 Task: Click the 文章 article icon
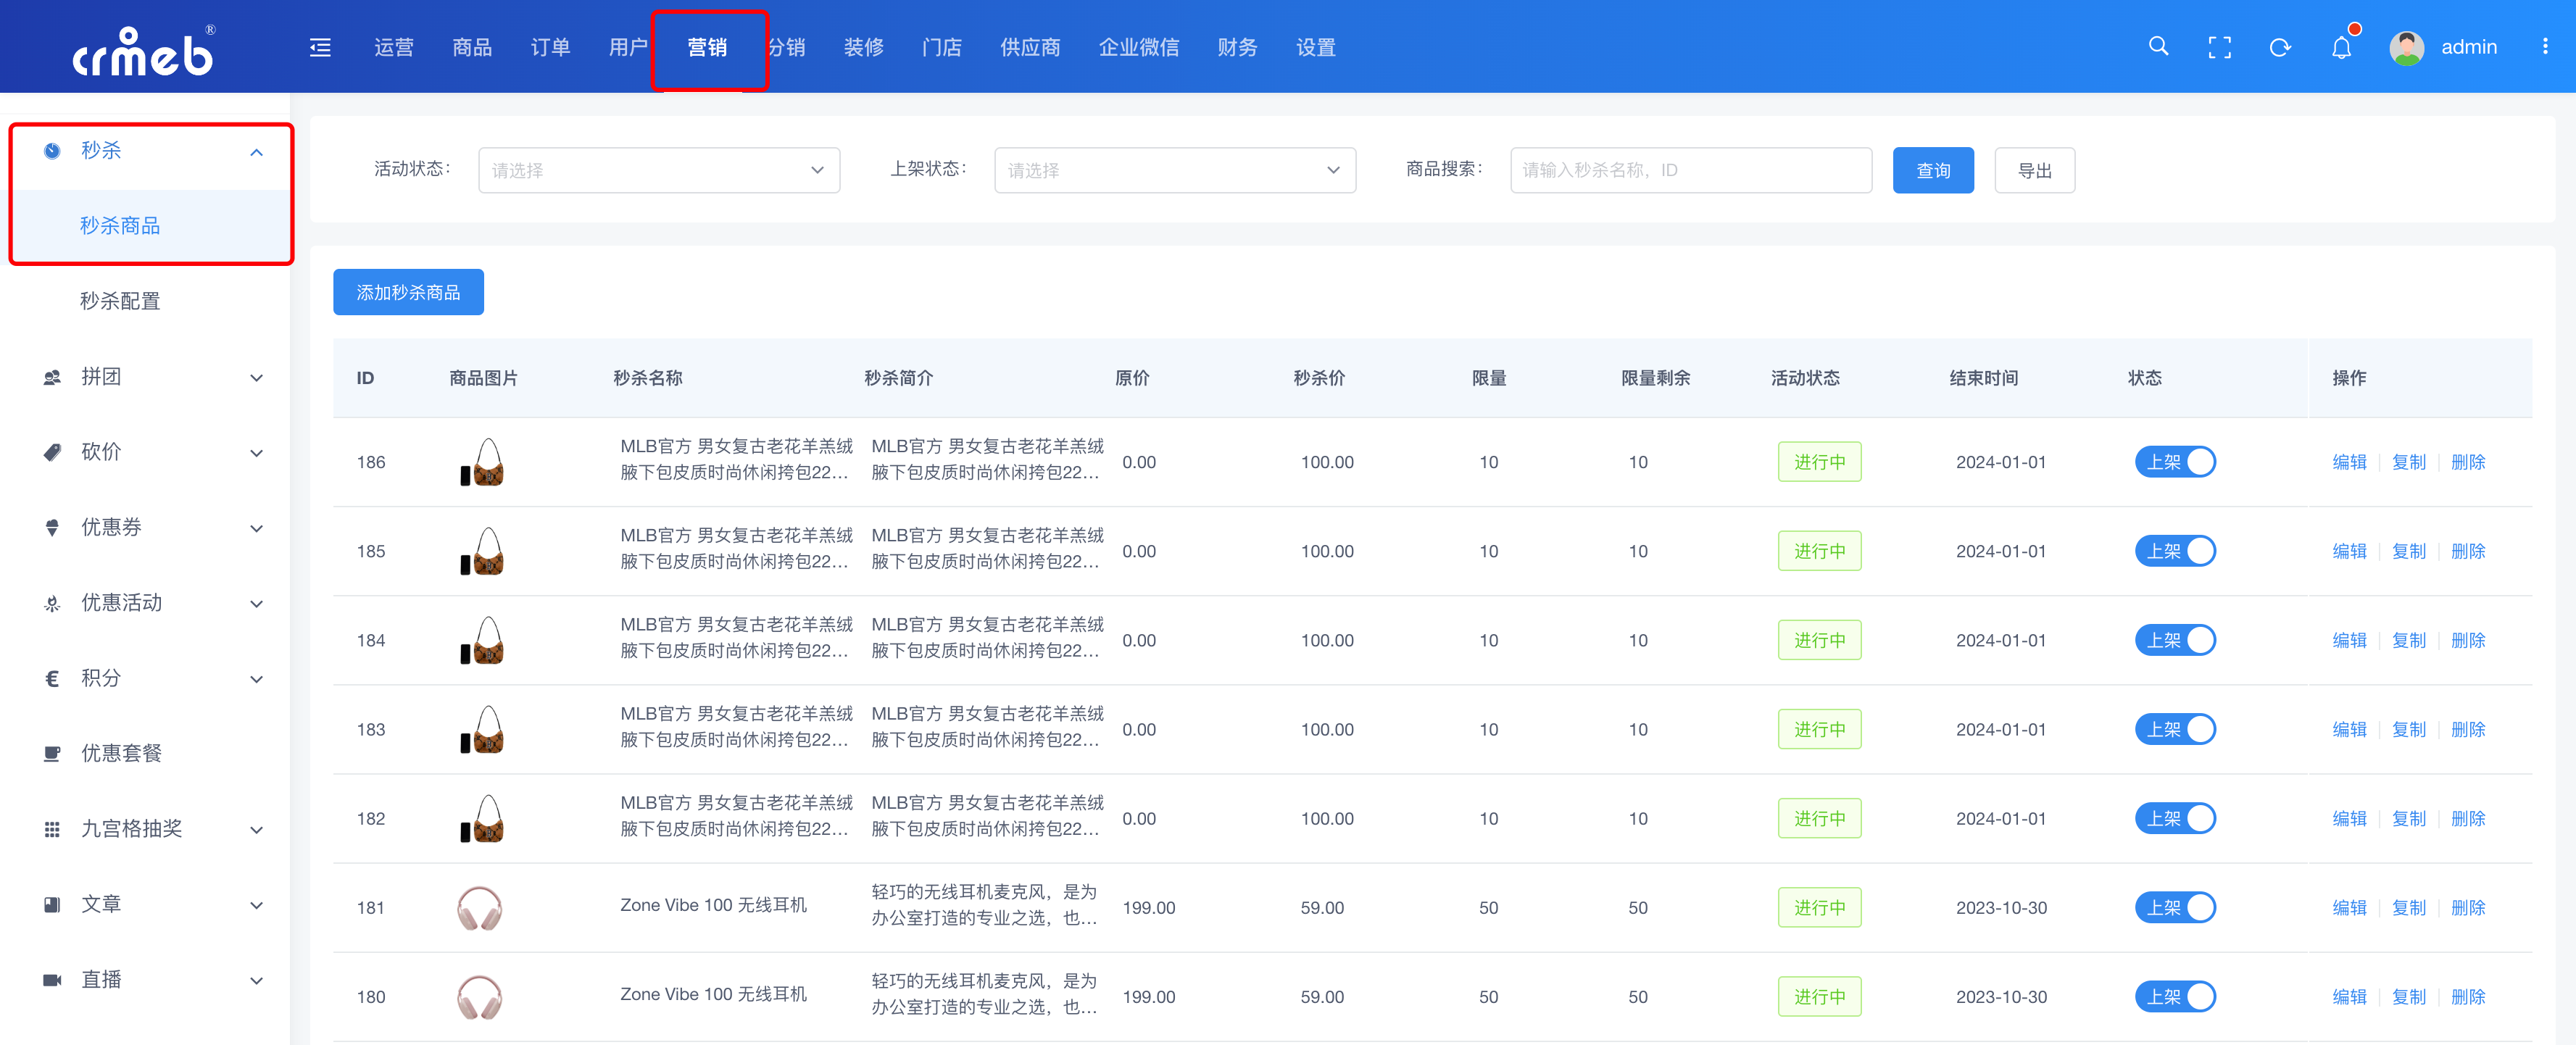tap(52, 905)
